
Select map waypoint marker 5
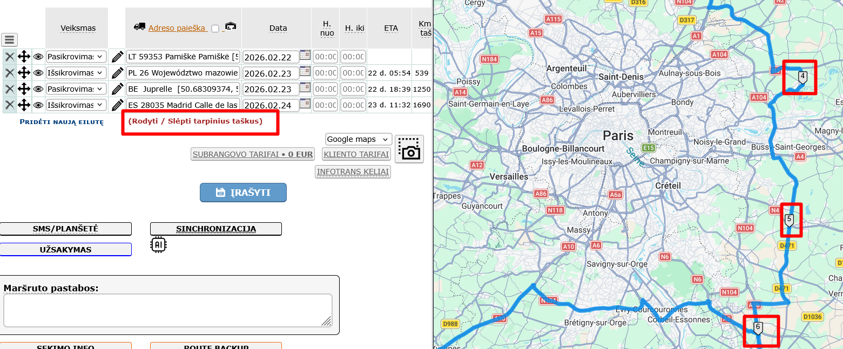(x=789, y=220)
